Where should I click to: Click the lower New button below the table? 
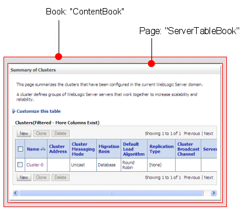coord(24,178)
